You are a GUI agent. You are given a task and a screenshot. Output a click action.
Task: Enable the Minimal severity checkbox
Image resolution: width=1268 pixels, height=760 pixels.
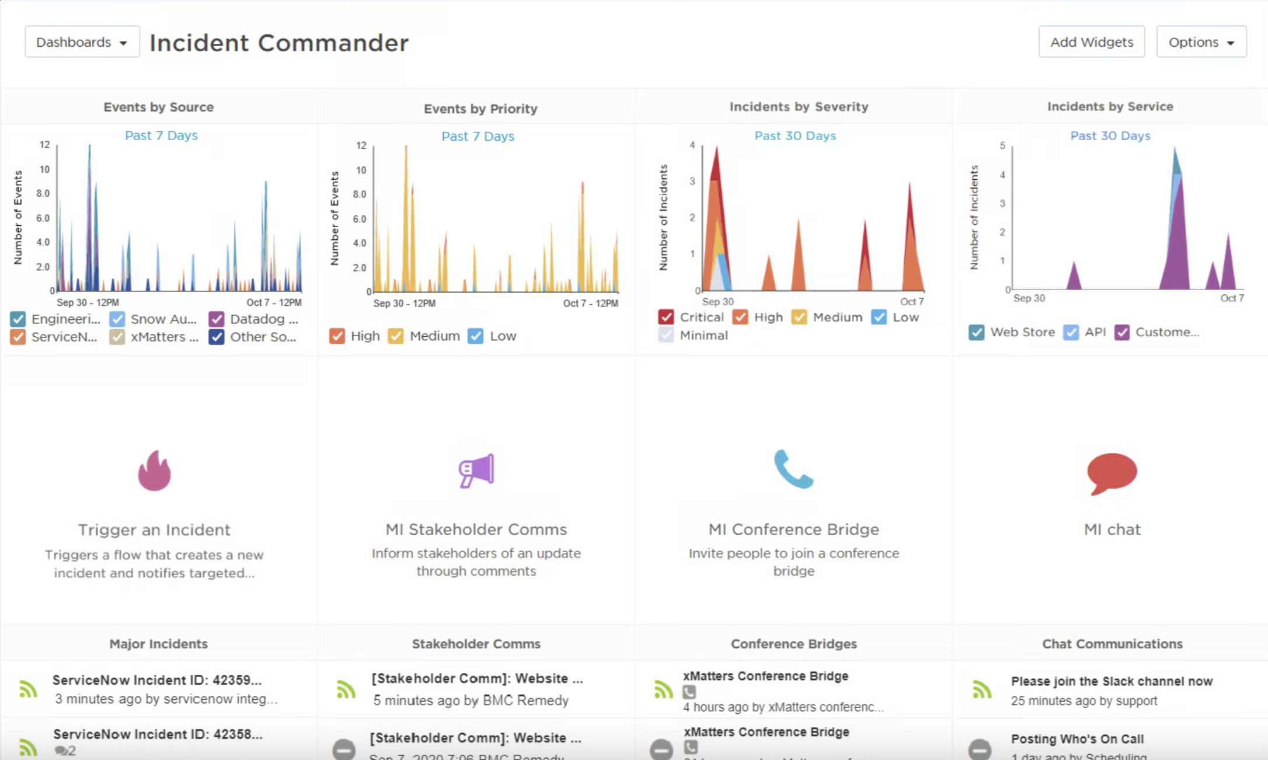point(666,335)
